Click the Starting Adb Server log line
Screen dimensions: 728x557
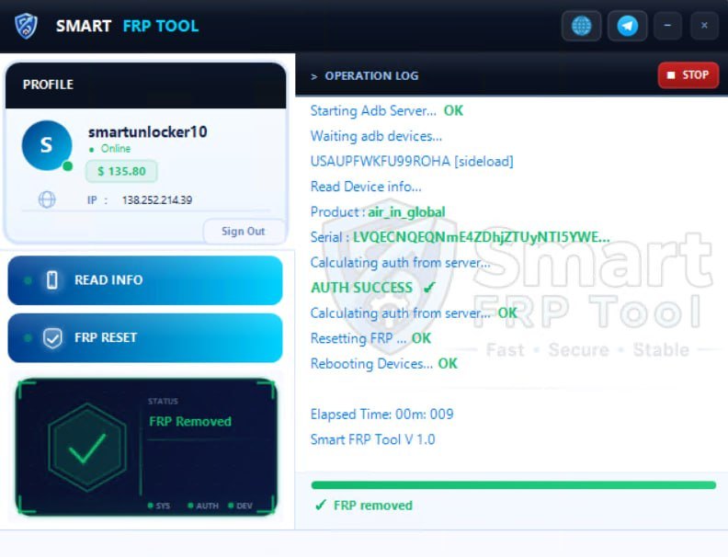[x=387, y=110]
